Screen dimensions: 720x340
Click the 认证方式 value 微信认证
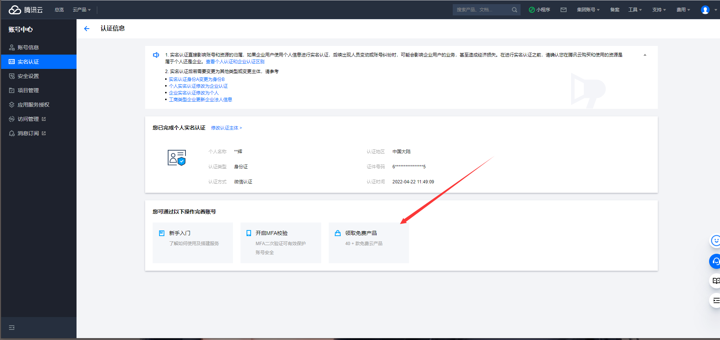[x=243, y=182]
